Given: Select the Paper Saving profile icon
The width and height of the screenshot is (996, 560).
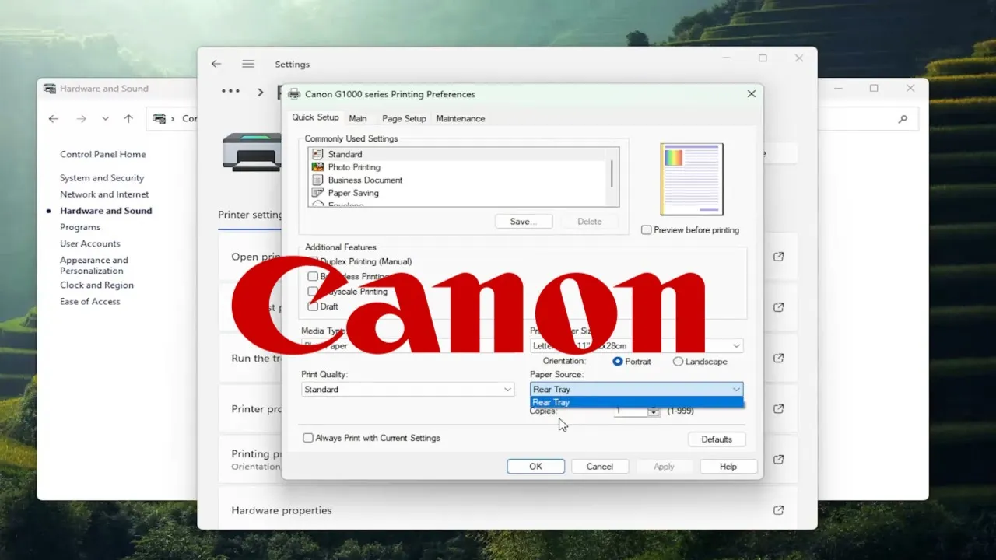Looking at the screenshot, I should tap(317, 193).
